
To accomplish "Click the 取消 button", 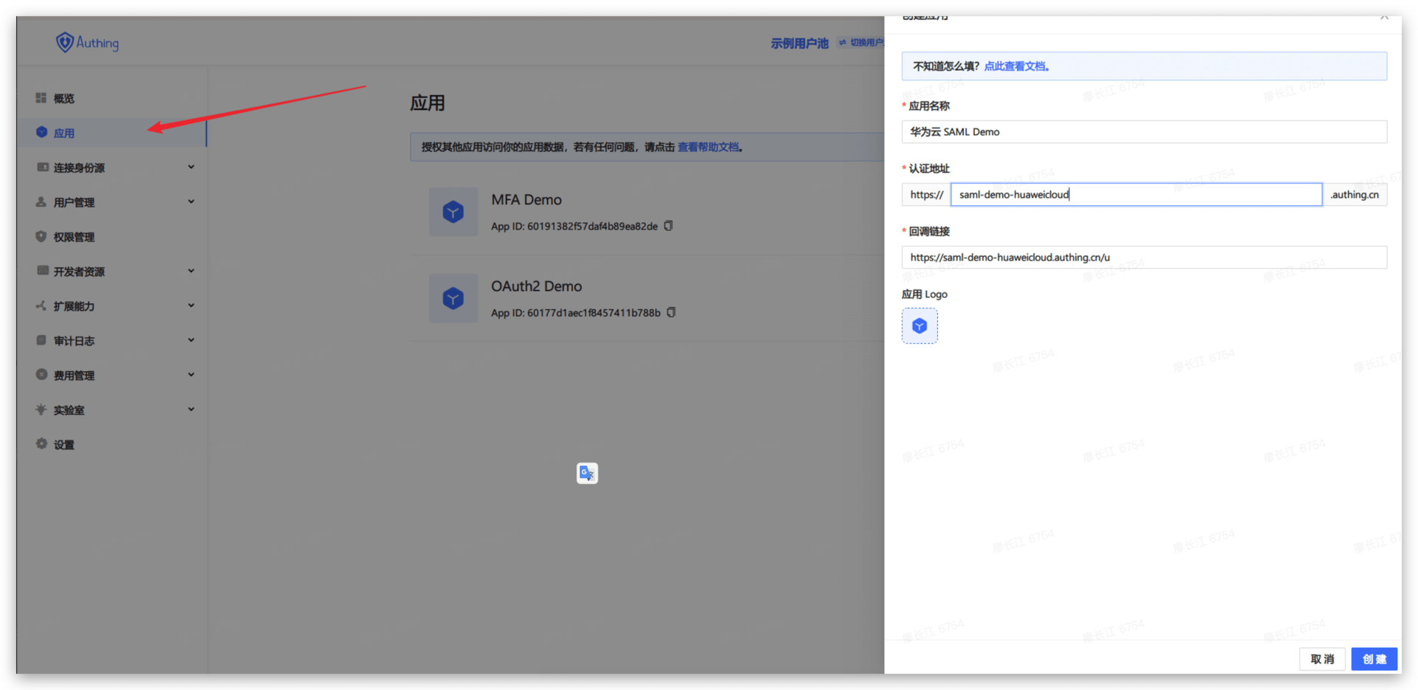I will 1322,658.
